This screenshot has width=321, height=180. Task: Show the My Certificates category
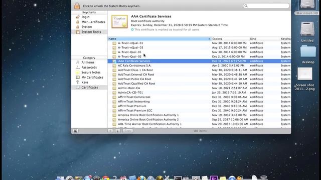tap(92, 77)
